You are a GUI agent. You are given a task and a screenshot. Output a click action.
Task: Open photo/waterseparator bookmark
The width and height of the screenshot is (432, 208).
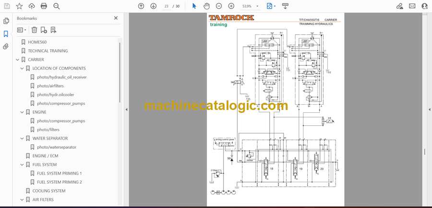(x=57, y=147)
